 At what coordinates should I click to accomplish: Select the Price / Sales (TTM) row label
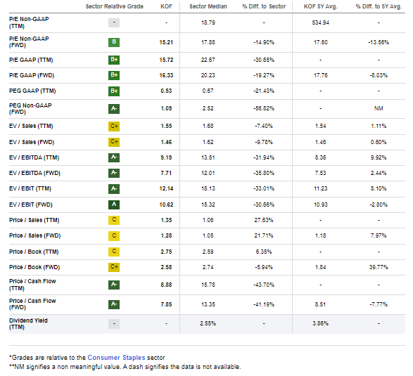pos(34,220)
